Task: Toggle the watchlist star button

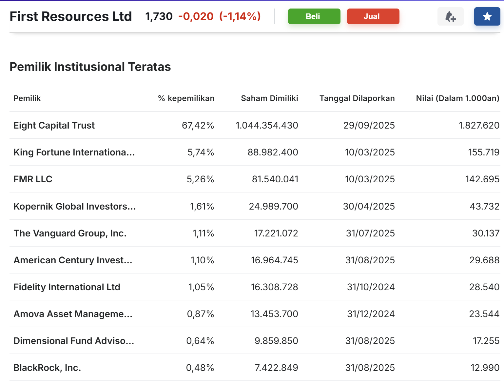Action: (x=487, y=16)
